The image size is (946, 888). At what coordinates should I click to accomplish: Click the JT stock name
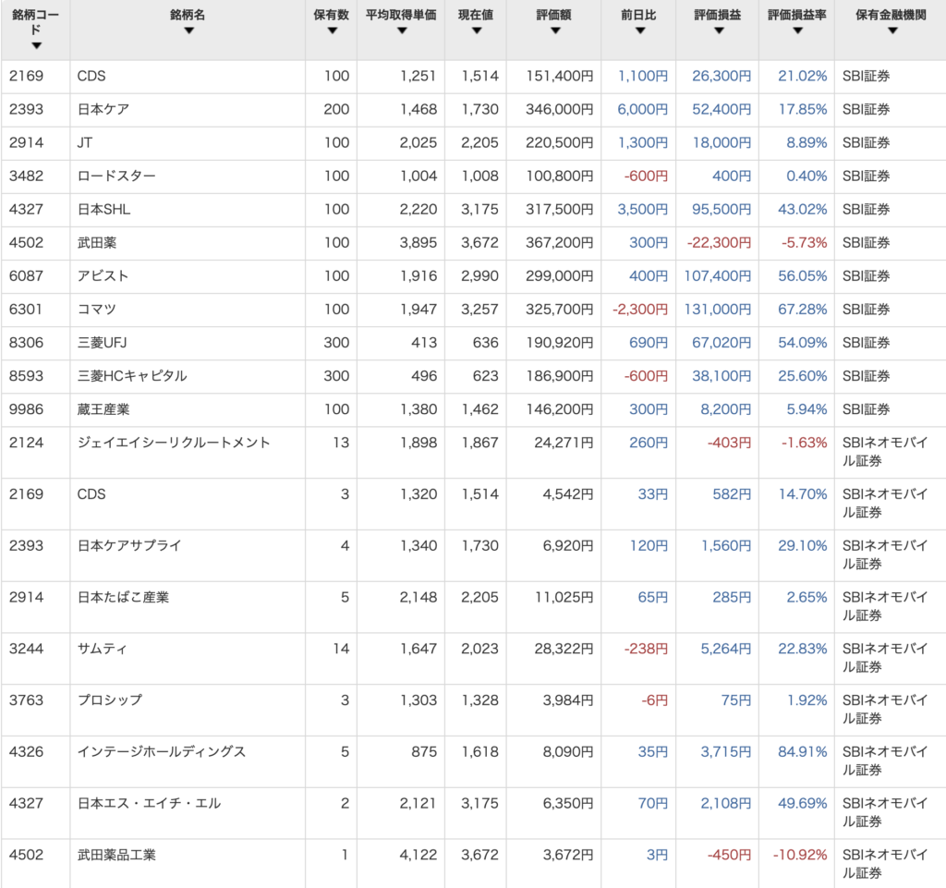tap(84, 142)
